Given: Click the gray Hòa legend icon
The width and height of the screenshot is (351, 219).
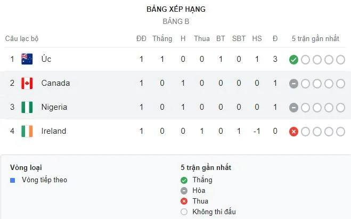Looking at the screenshot, I should point(184,191).
